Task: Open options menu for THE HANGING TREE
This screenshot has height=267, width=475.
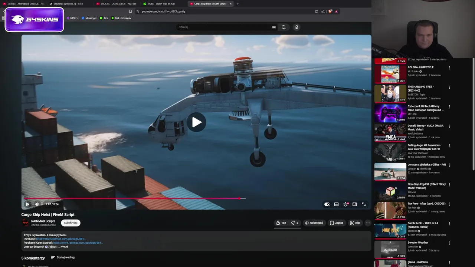Action: pos(449,88)
